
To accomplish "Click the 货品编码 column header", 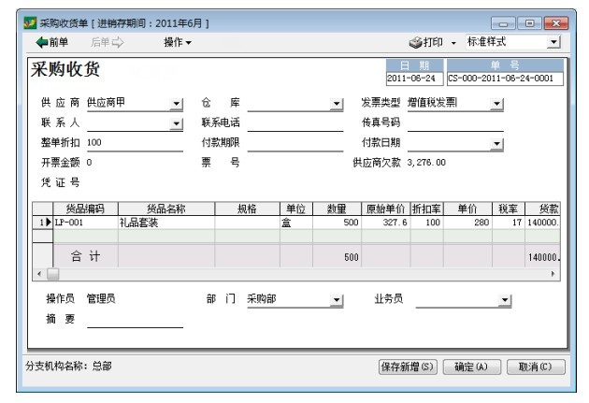I will coord(85,209).
